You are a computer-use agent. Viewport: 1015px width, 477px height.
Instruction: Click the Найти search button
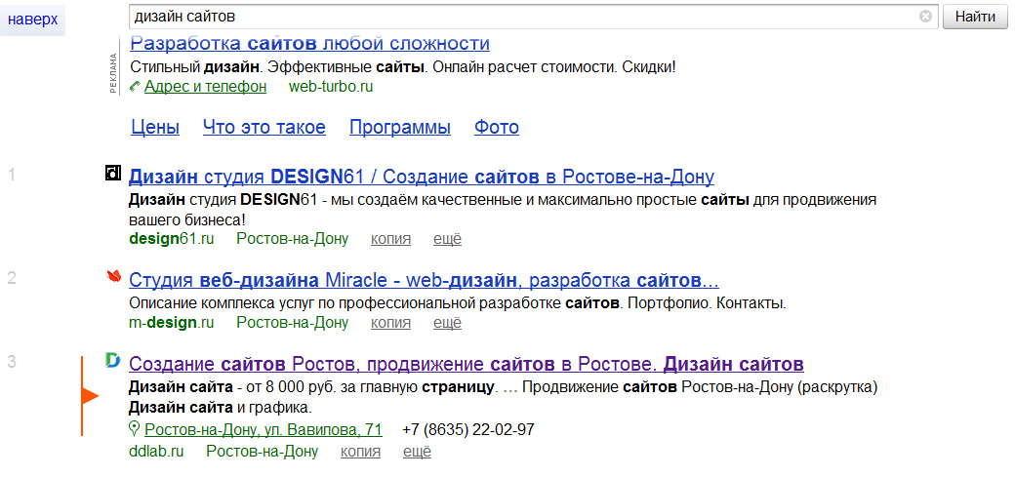point(975,17)
